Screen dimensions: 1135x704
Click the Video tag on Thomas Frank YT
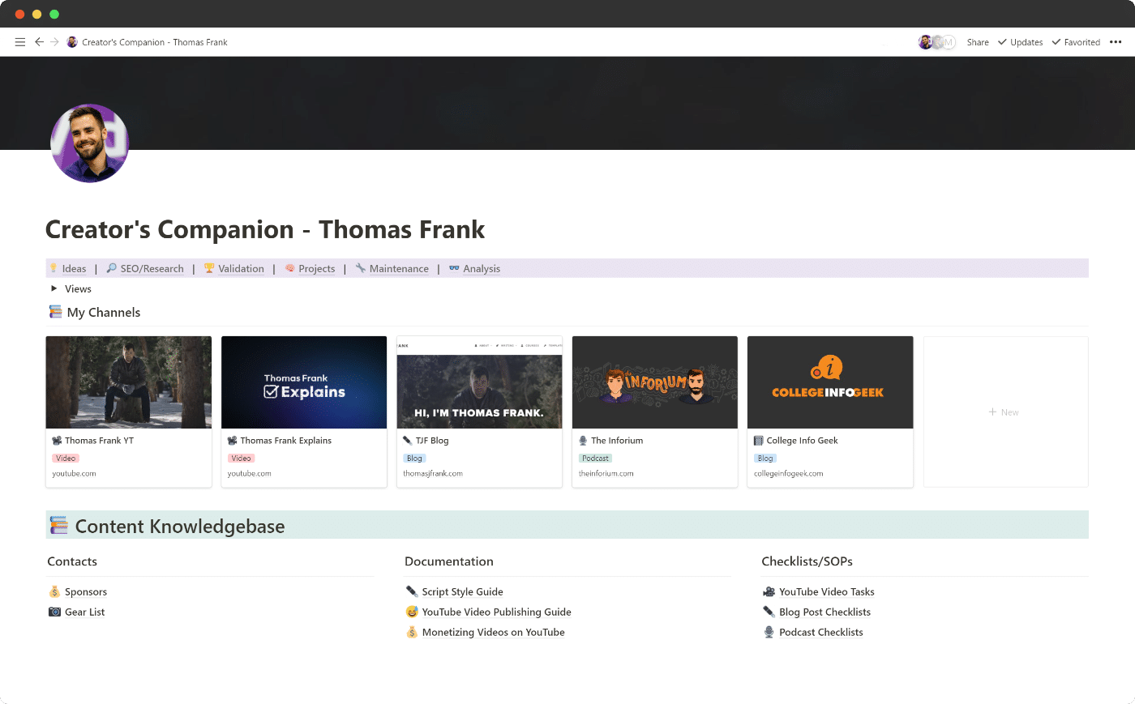(66, 459)
